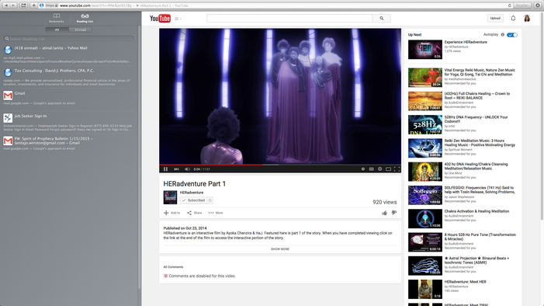Open the More actions menu
The width and height of the screenshot is (544, 306).
tap(216, 213)
